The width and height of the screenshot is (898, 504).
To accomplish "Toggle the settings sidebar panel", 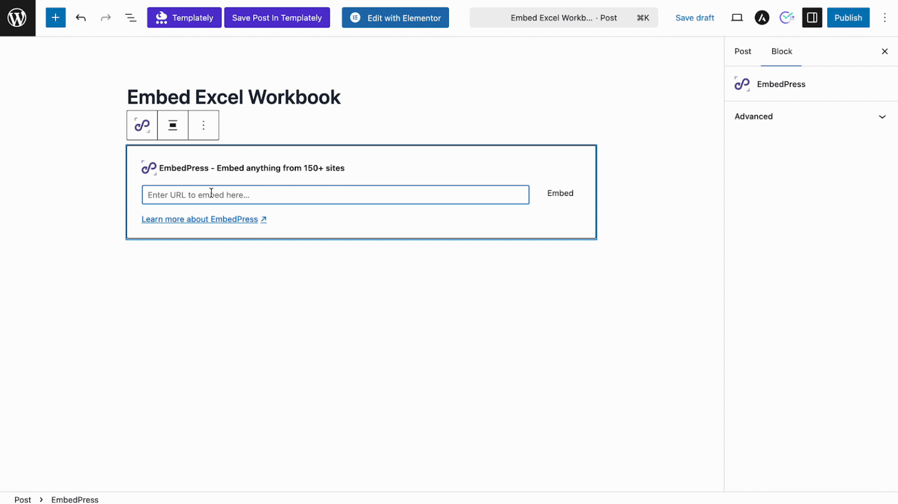I will (812, 18).
